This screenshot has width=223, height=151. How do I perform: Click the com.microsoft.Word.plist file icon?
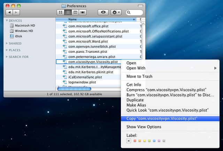point(65,41)
